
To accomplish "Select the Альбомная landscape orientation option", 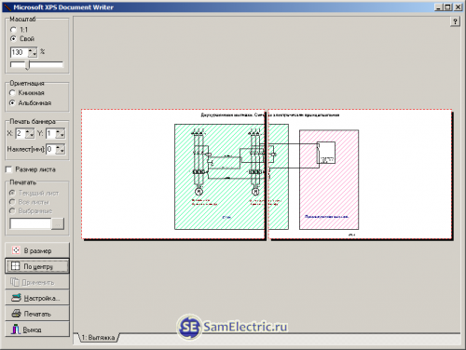I will pyautogui.click(x=12, y=102).
